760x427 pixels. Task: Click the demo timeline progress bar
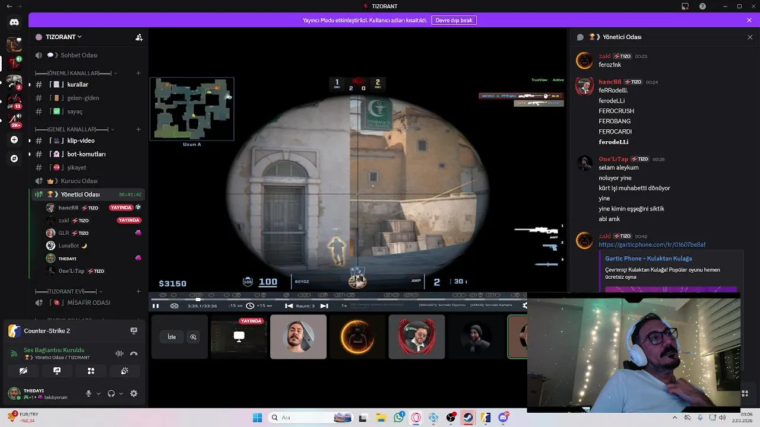[x=338, y=299]
